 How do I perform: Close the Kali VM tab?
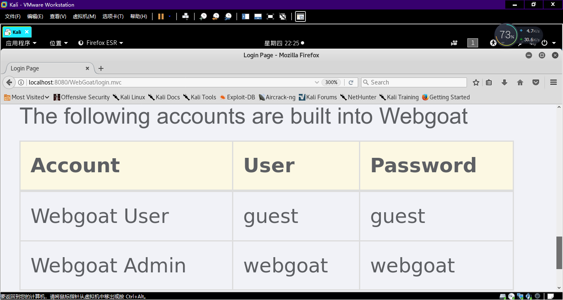click(x=27, y=32)
